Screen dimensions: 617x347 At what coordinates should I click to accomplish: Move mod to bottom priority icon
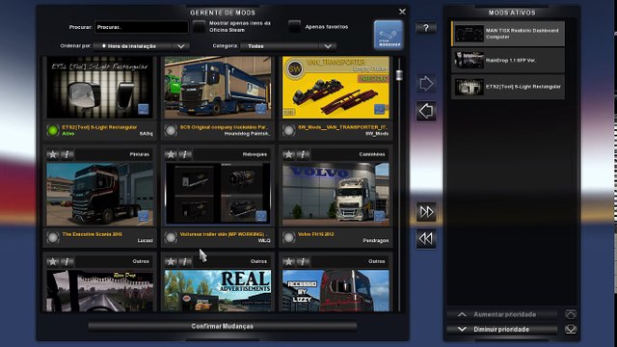click(x=571, y=329)
